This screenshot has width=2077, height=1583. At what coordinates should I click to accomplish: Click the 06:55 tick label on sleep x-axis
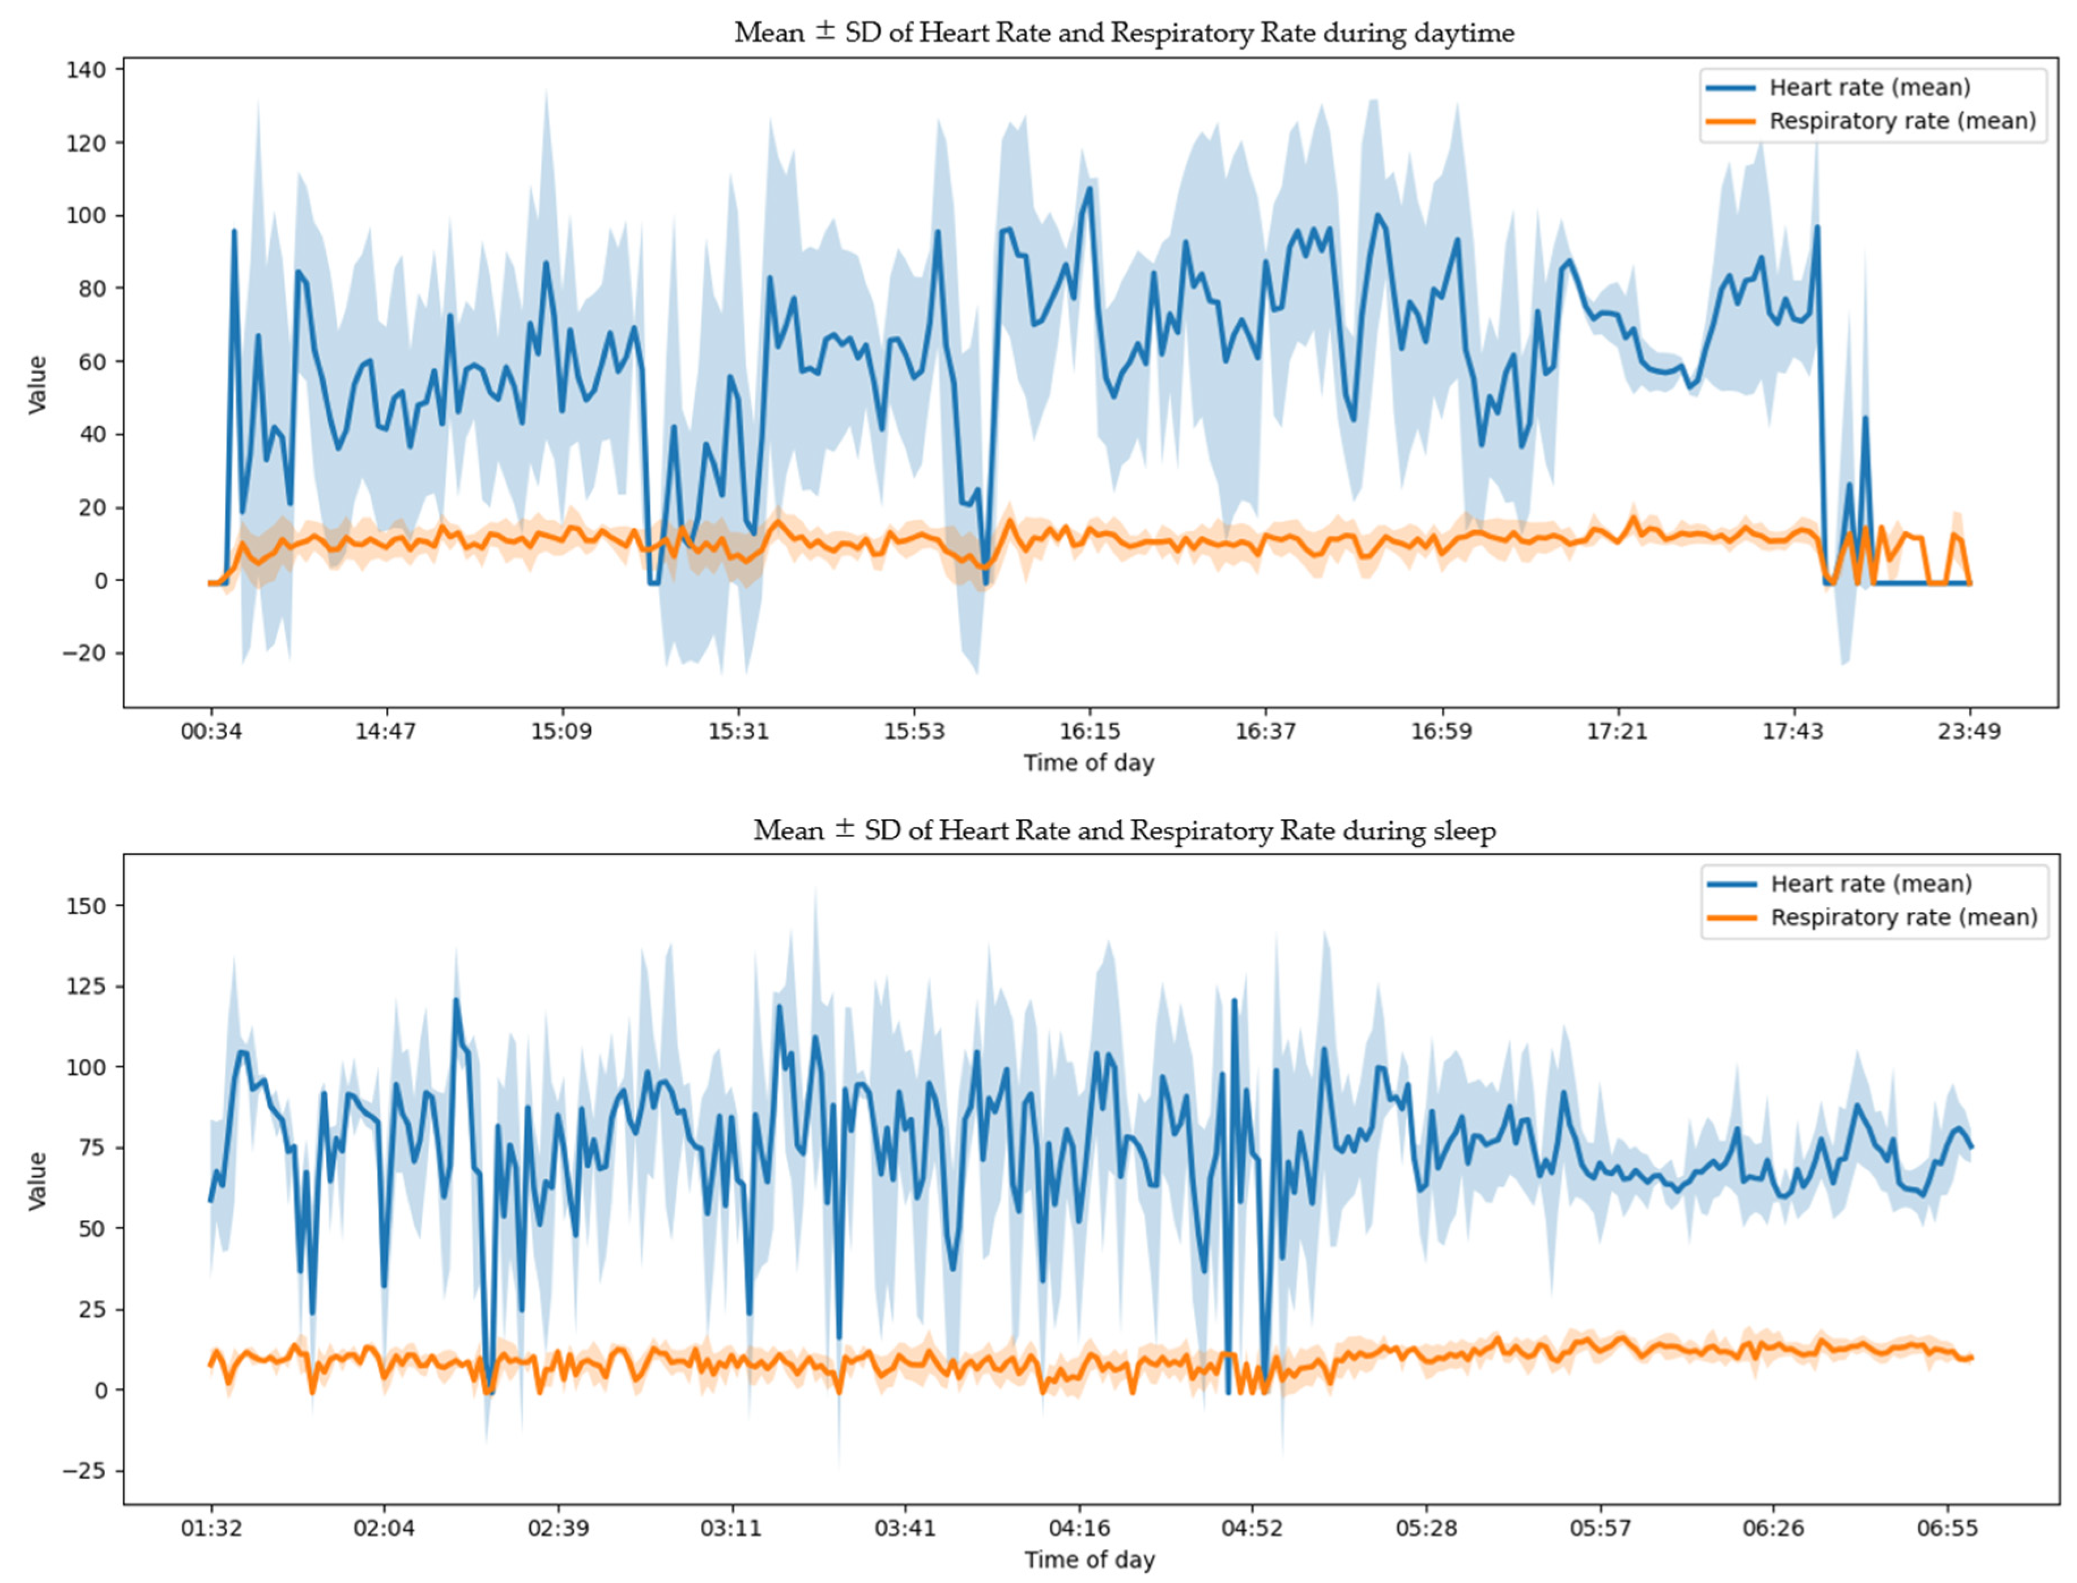click(x=1947, y=1529)
